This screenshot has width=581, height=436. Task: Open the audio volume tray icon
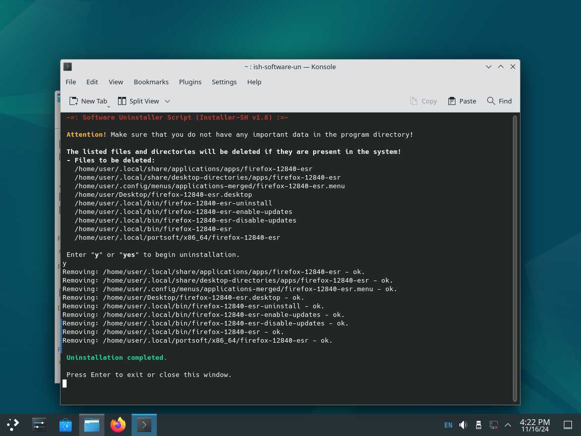click(x=463, y=425)
